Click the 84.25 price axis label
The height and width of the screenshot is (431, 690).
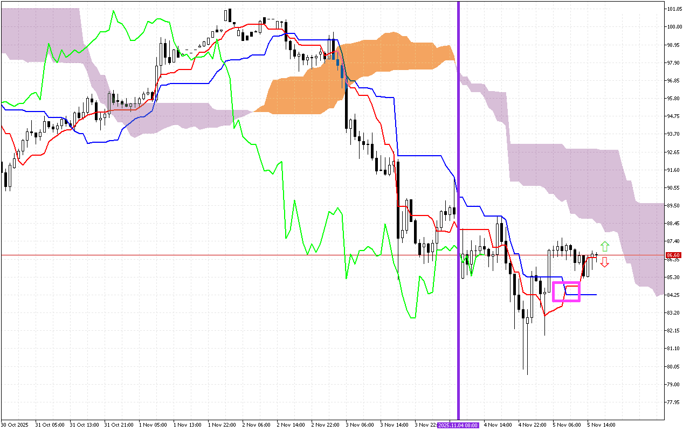pos(673,295)
